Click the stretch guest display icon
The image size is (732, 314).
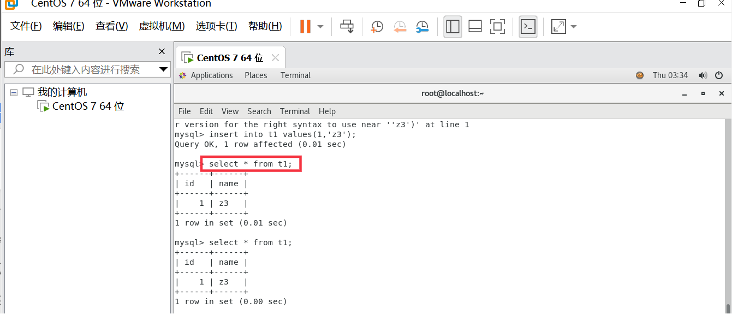click(x=558, y=26)
